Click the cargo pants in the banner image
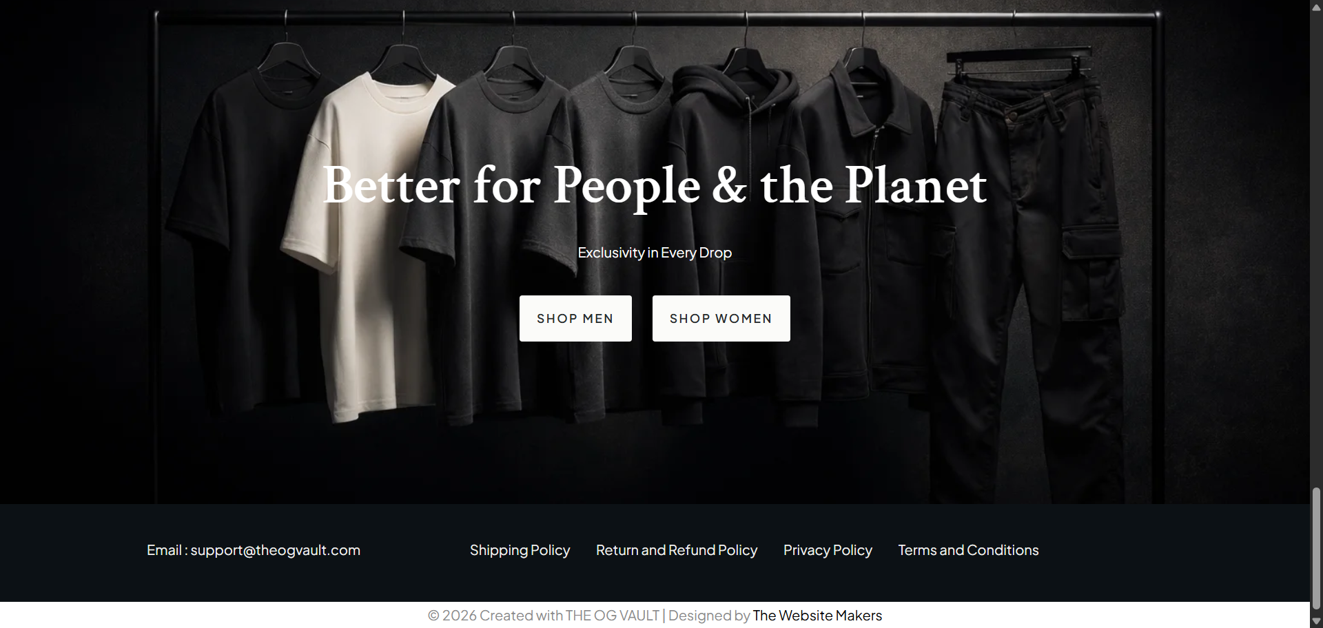This screenshot has height=628, width=1323. pyautogui.click(x=1027, y=275)
